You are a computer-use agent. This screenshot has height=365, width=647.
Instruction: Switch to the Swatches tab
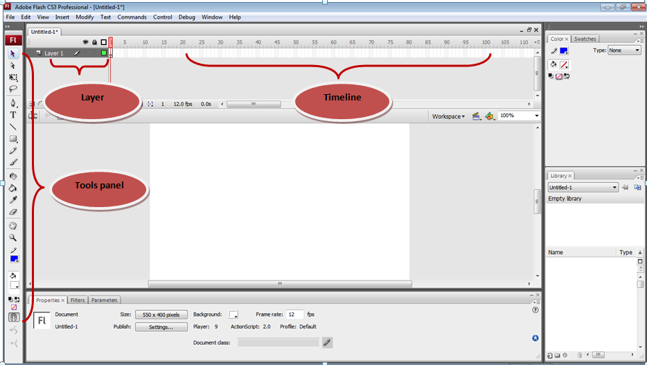pyautogui.click(x=585, y=39)
